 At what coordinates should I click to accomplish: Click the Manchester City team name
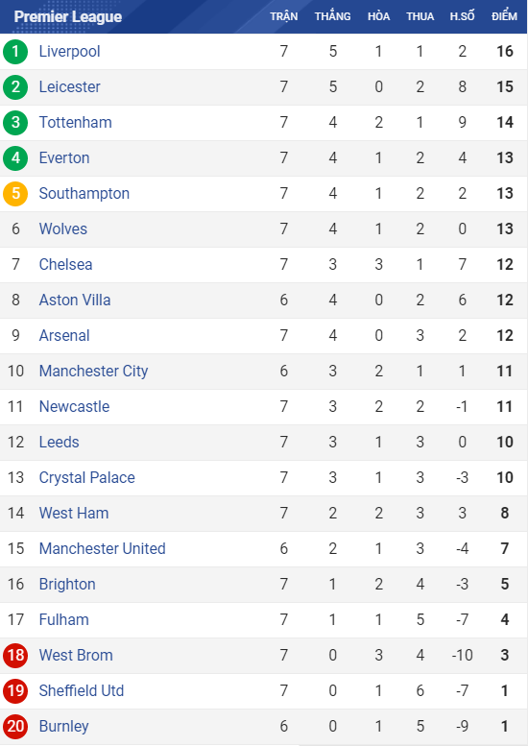[x=93, y=372]
